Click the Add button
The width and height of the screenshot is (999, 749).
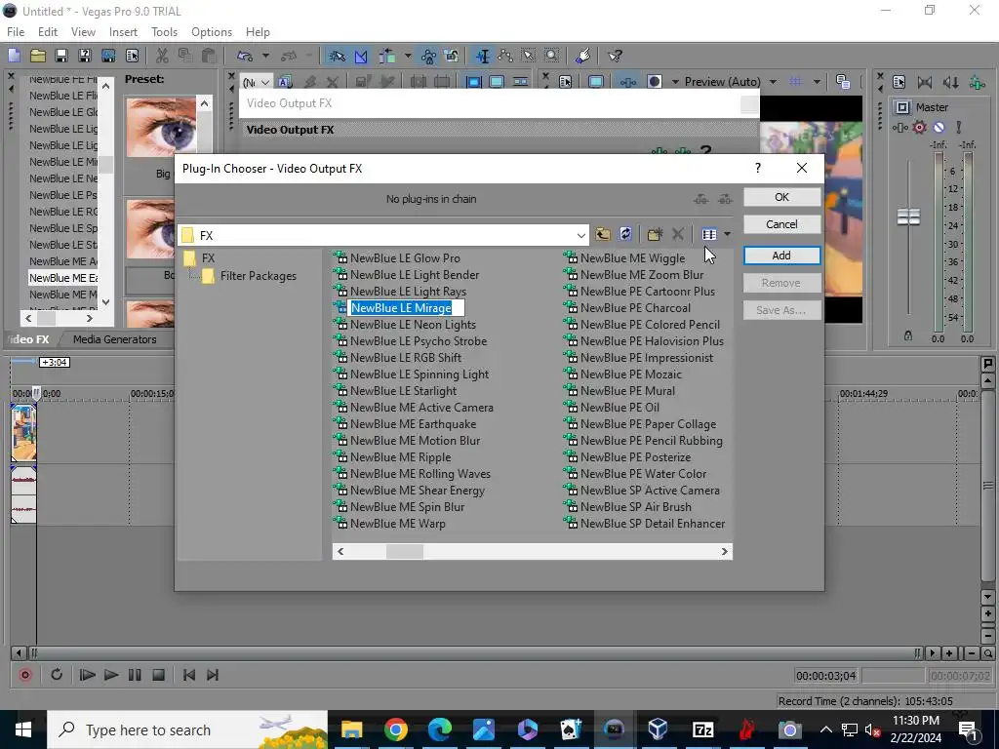[781, 256]
